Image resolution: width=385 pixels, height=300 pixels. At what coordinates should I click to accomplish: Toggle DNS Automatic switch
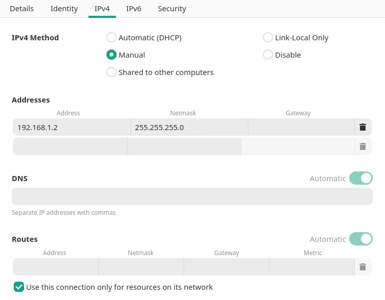tap(360, 178)
